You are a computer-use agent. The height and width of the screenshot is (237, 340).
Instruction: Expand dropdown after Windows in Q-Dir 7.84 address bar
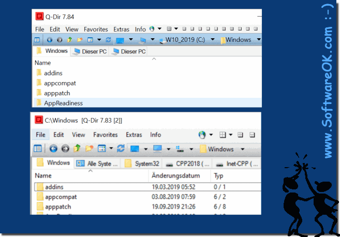259,39
